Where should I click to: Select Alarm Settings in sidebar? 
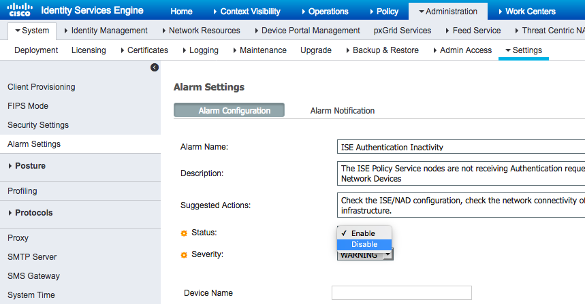(80, 143)
